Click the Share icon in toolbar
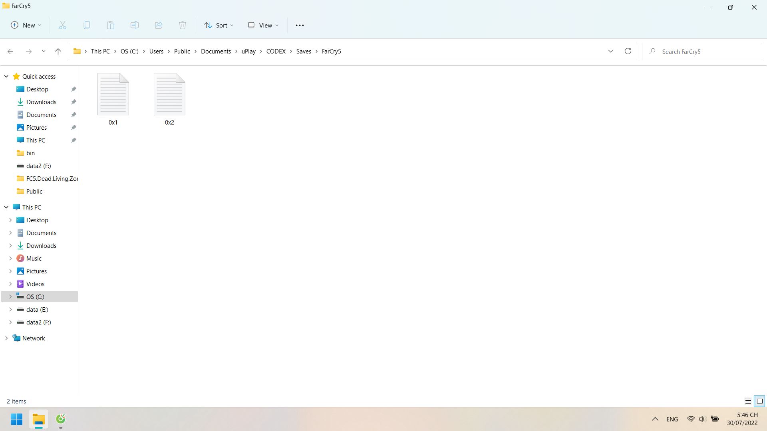Viewport: 767px width, 431px height. 159,25
